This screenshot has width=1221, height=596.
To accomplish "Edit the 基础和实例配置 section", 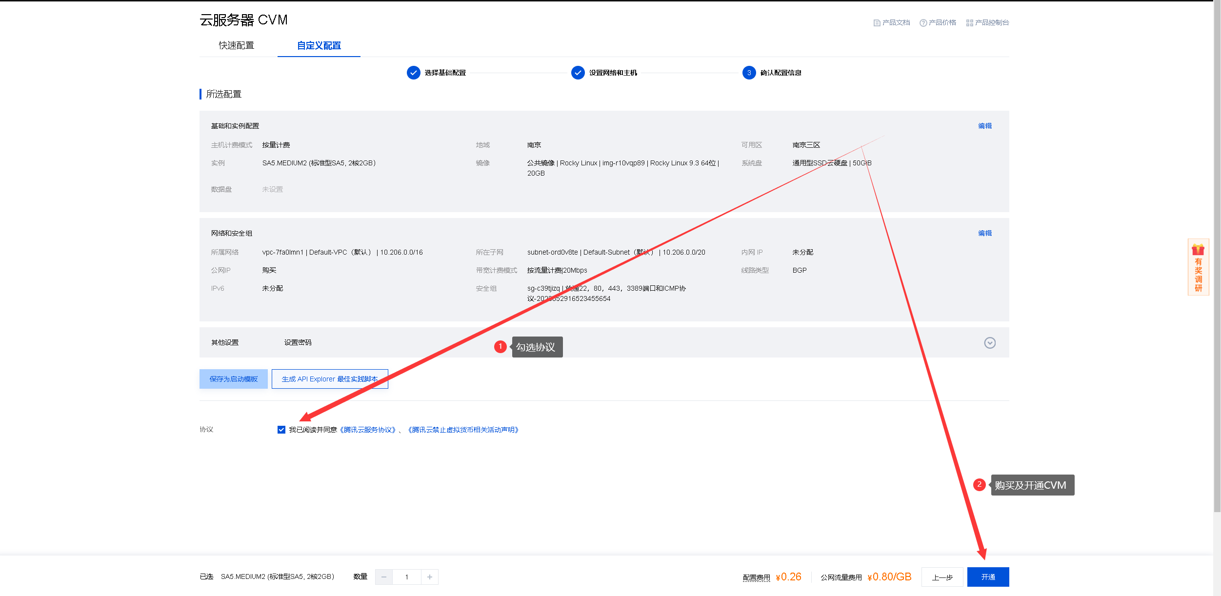I will (x=984, y=126).
